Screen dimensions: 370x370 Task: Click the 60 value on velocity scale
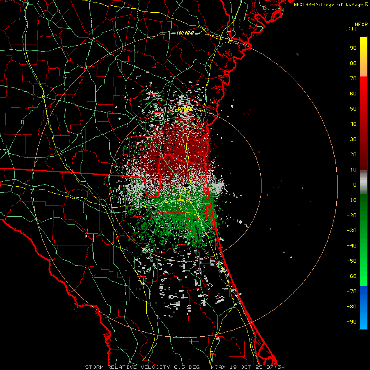point(353,93)
